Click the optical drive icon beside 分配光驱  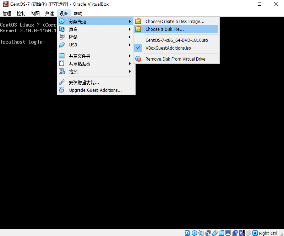62,21
